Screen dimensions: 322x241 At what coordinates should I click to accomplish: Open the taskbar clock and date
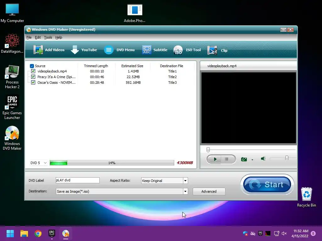[300, 233]
